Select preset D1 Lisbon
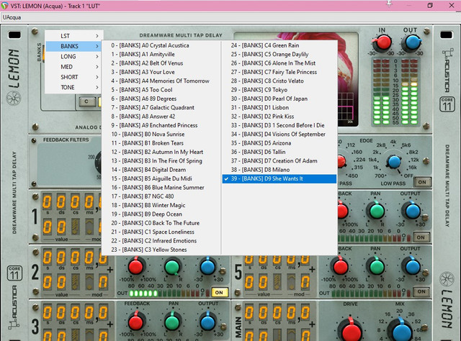Image resolution: width=461 pixels, height=341 pixels. 279,107
